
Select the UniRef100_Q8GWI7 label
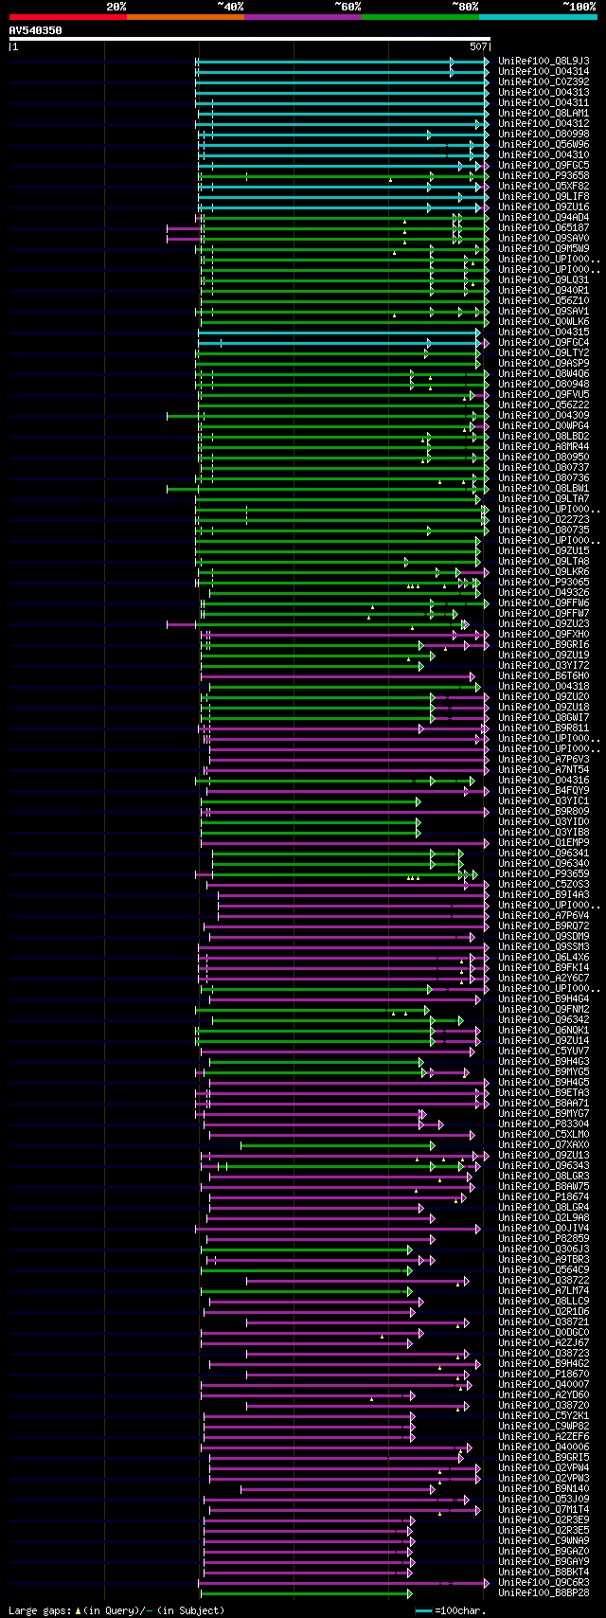[x=544, y=717]
